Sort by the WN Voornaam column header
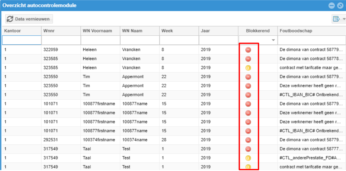The image size is (346, 171). pos(100,31)
